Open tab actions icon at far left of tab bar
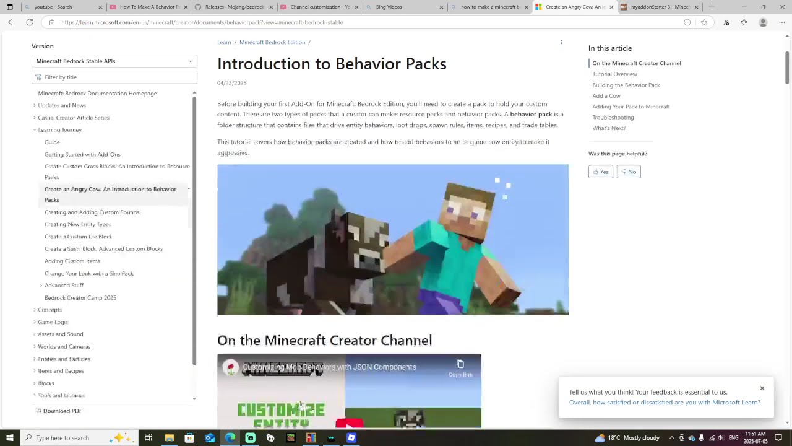792x446 pixels. tap(9, 7)
